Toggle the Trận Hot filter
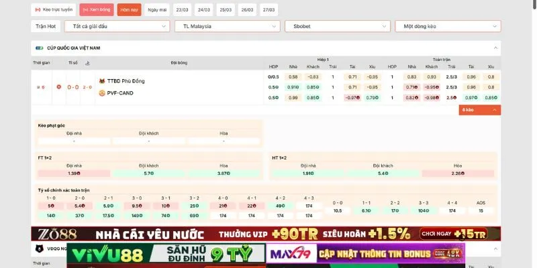Screen dimensions: 537x268 point(45,26)
